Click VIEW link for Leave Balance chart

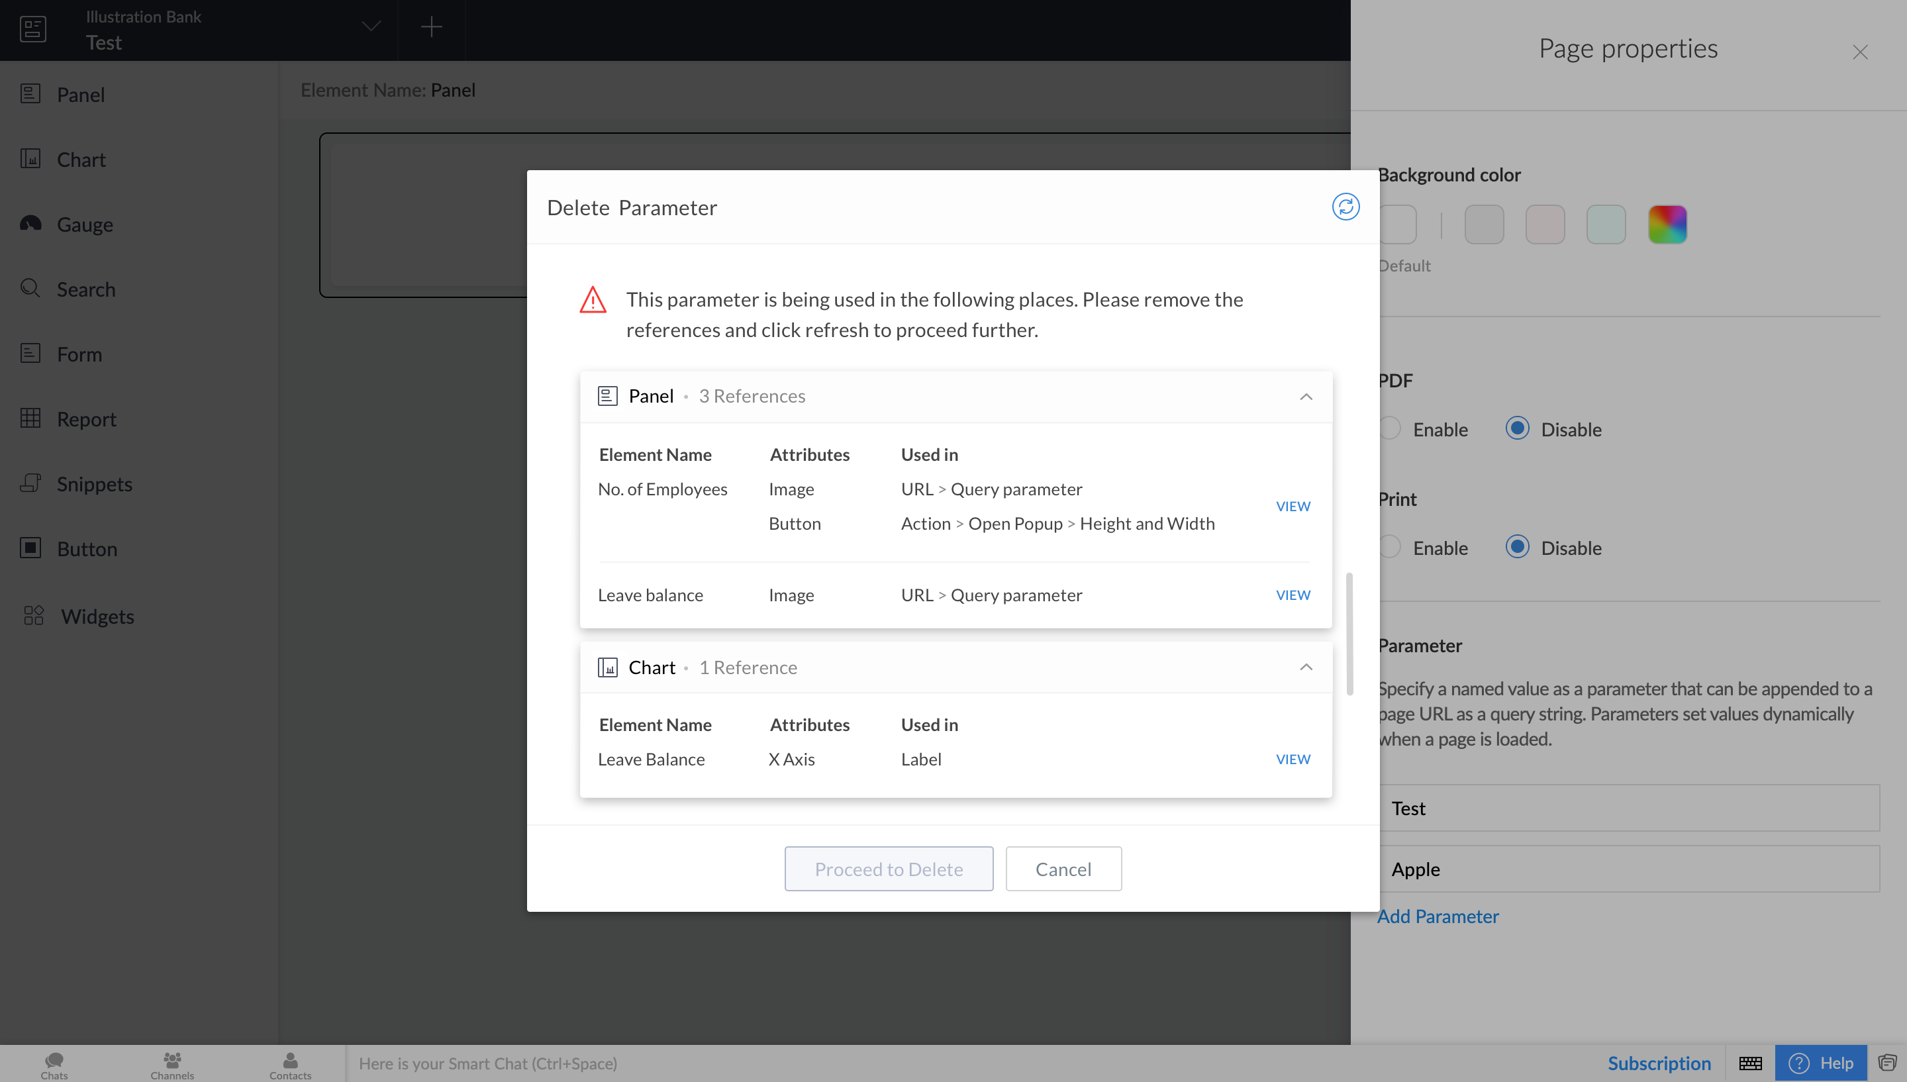[x=1293, y=759]
